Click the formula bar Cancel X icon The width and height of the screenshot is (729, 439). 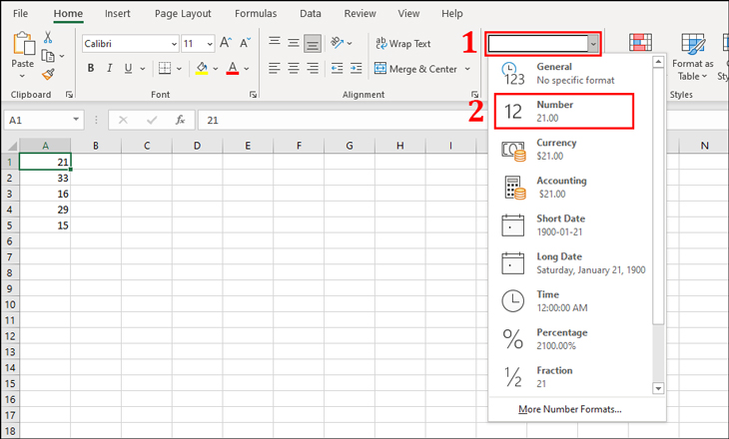point(123,121)
